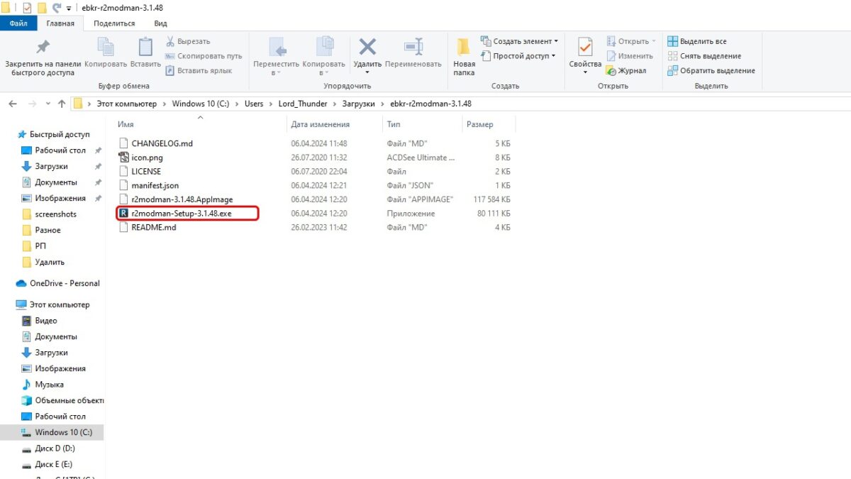Viewport: 851px width, 479px height.
Task: Click Users in the address breadcrumb
Action: pos(254,104)
